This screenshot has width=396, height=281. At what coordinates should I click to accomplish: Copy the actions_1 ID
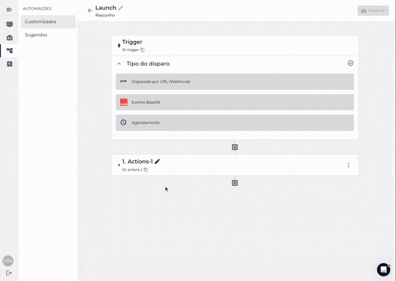pos(146,170)
